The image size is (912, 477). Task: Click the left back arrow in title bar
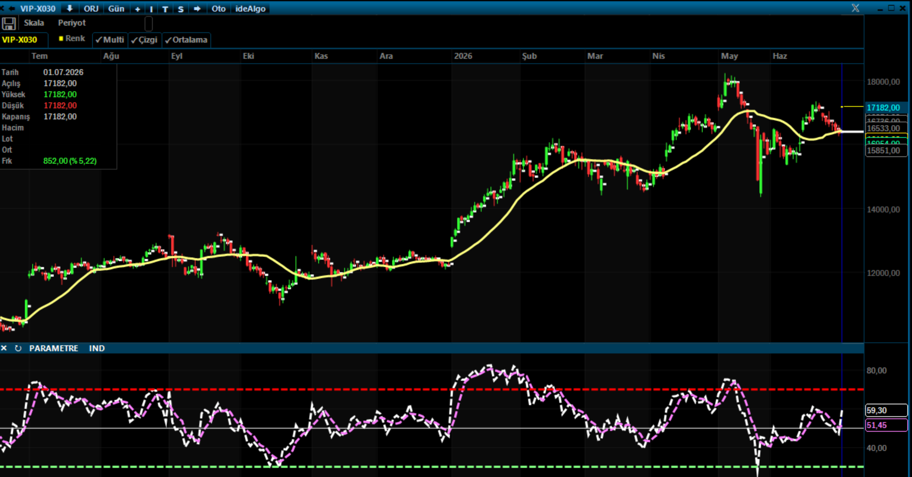click(12, 8)
